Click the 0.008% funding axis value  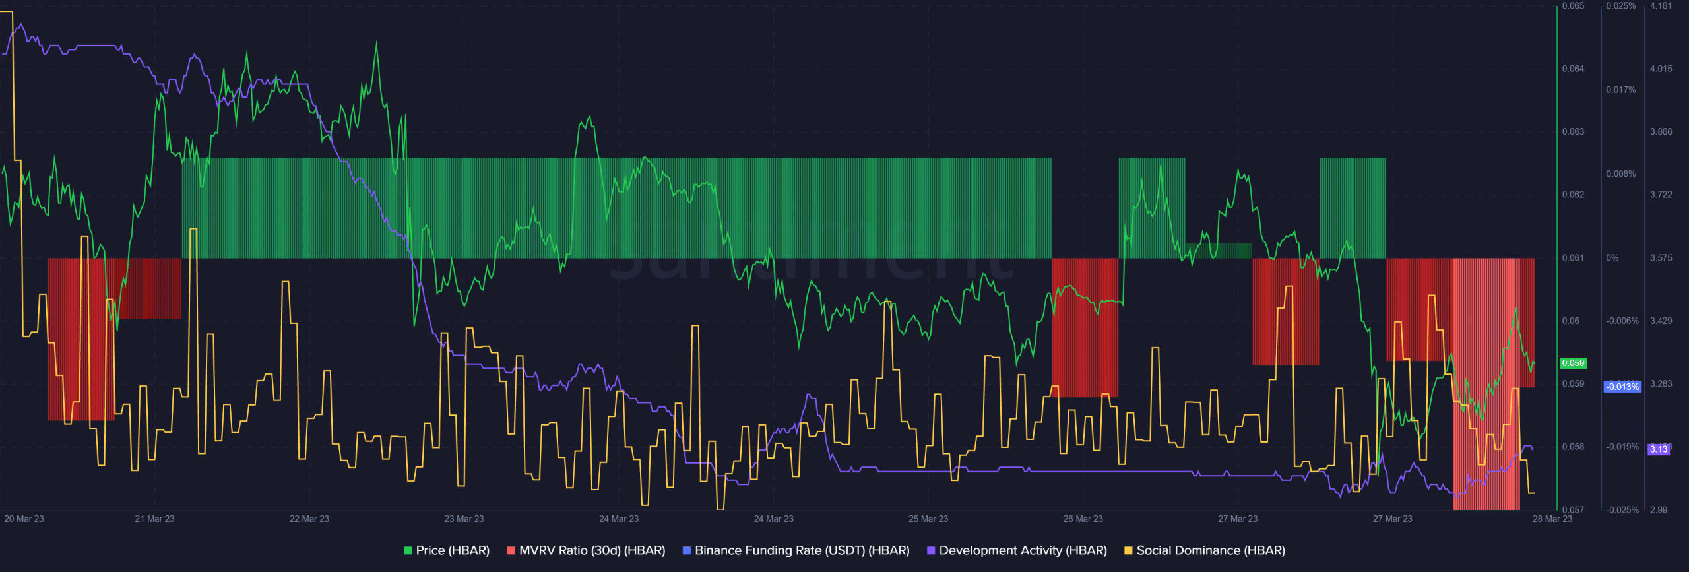pos(1621,174)
